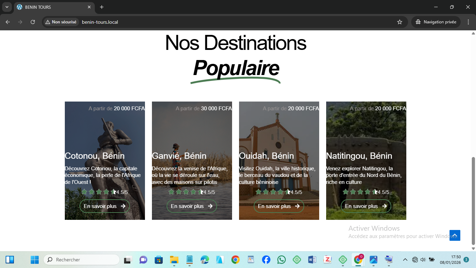The height and width of the screenshot is (268, 476).
Task: Click the Non sécurisé site info badge
Action: coord(61,22)
